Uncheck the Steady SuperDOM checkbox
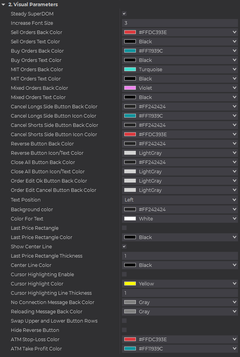Image resolution: width=240 pixels, height=357 pixels. pyautogui.click(x=124, y=14)
